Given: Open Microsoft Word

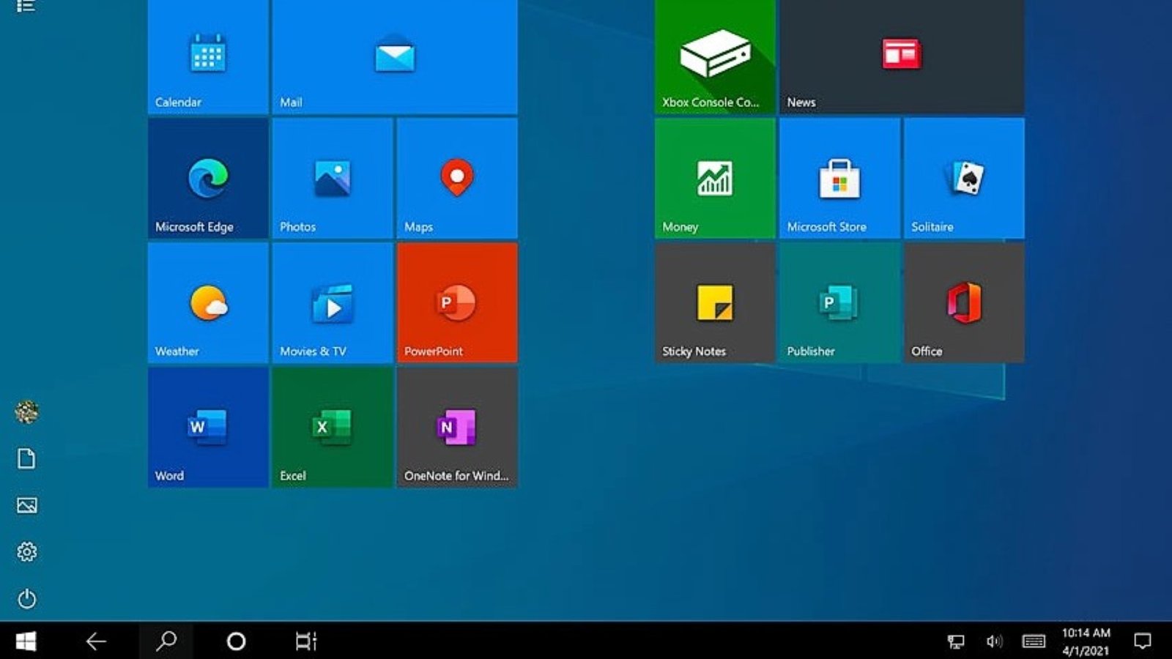Looking at the screenshot, I should pyautogui.click(x=207, y=427).
